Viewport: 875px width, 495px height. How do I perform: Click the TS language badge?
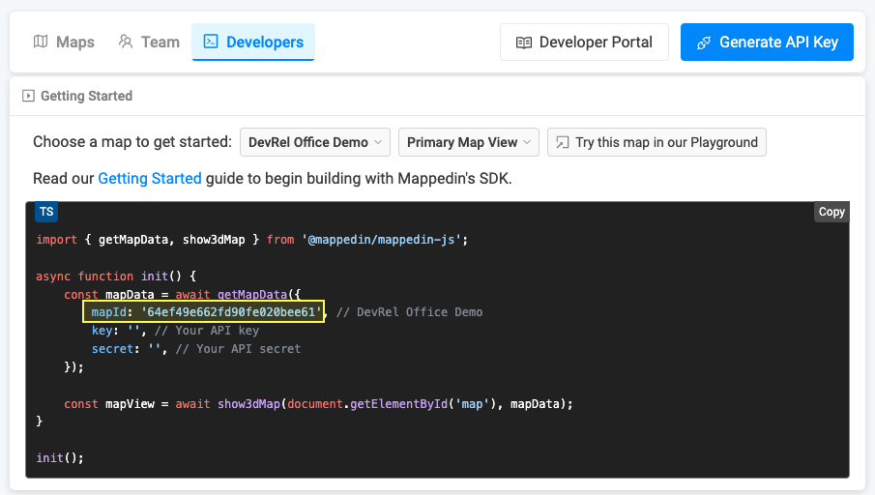(46, 212)
